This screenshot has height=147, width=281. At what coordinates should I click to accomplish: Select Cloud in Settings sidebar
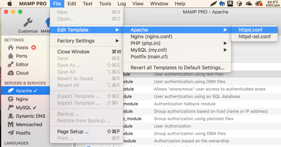pyautogui.click(x=22, y=73)
